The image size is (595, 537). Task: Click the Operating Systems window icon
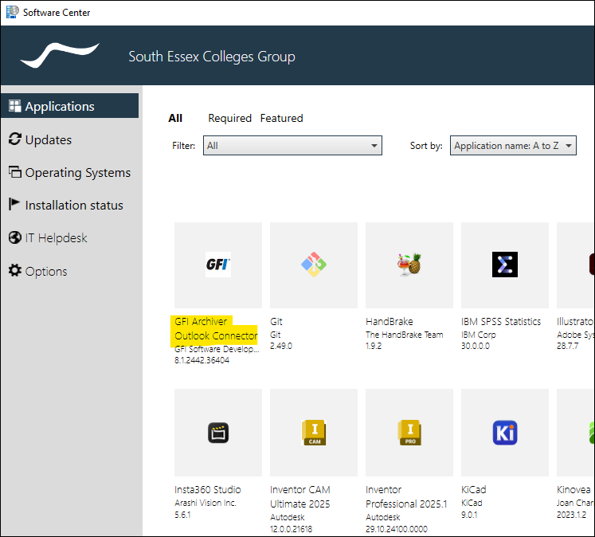pyautogui.click(x=15, y=172)
